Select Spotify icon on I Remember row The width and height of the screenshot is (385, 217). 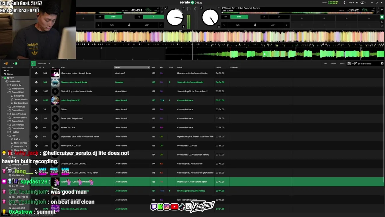click(36, 73)
